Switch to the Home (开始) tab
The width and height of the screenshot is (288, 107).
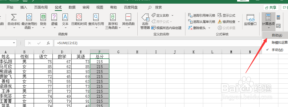click(x=10, y=8)
